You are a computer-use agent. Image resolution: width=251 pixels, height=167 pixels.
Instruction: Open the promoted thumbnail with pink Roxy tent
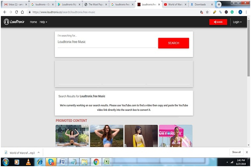(176, 136)
